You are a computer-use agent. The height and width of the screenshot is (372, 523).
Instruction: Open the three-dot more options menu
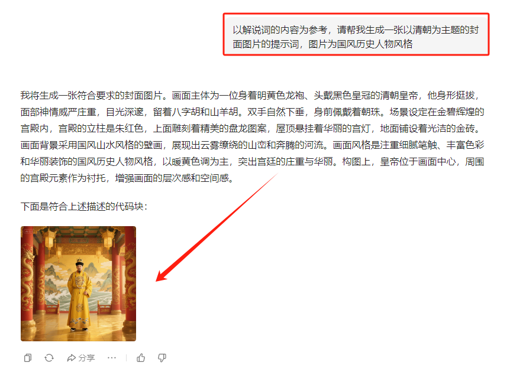[112, 358]
